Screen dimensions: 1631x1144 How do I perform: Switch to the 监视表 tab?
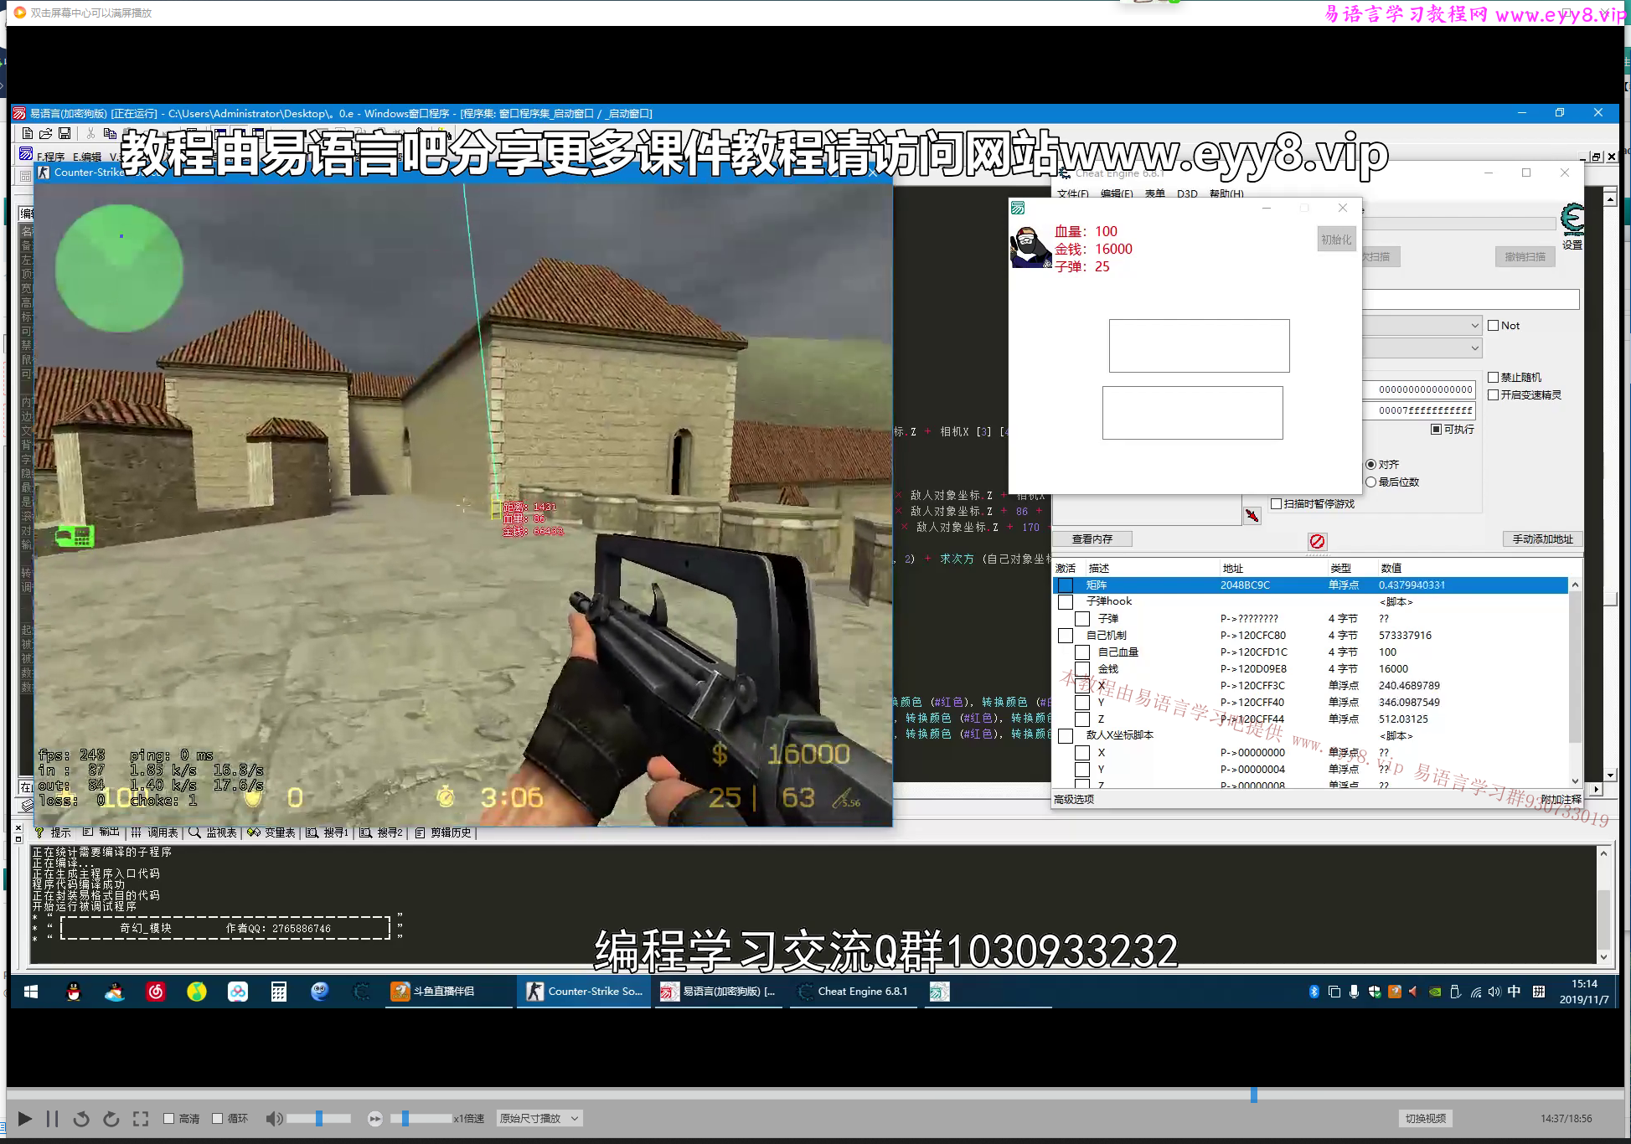pos(213,832)
